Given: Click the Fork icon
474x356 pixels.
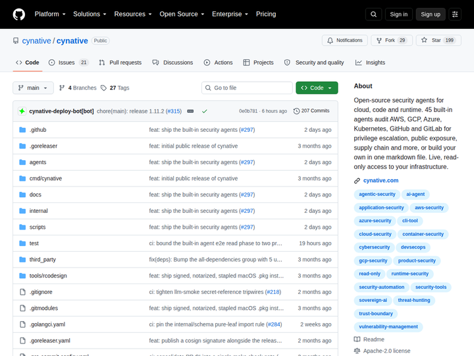Looking at the screenshot, I should click(x=379, y=40).
